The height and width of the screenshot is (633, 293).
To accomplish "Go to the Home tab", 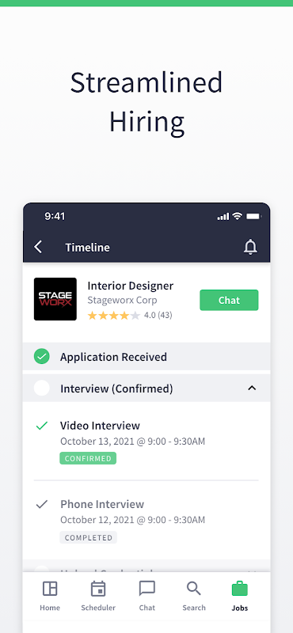I will pyautogui.click(x=50, y=597).
